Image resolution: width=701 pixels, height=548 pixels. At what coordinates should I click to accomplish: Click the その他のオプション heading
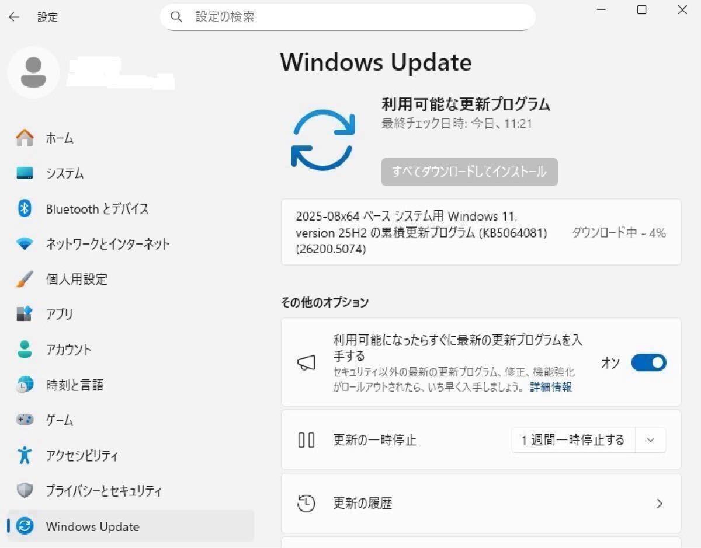325,302
